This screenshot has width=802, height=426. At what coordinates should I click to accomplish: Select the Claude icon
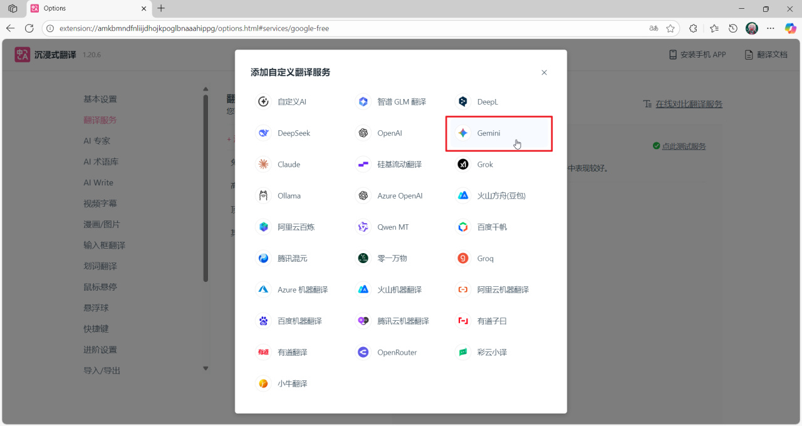[264, 164]
